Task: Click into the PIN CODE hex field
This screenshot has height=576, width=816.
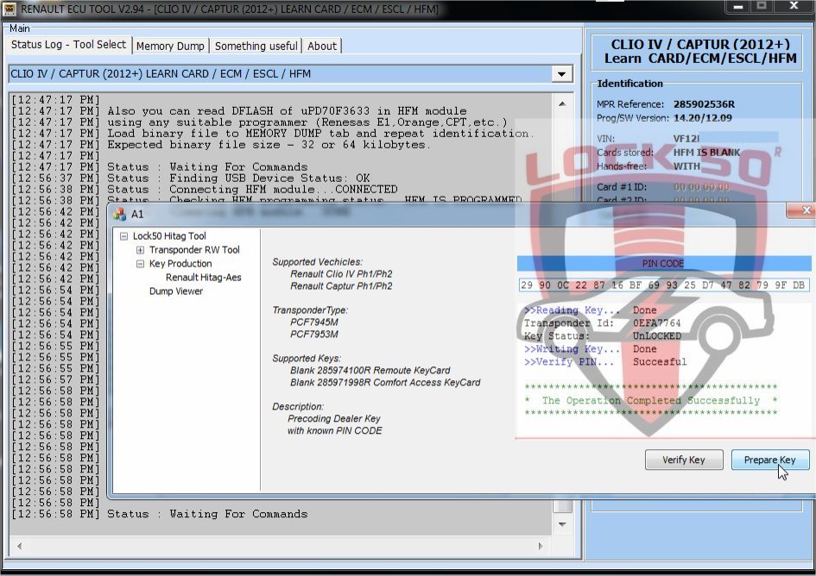Action: pos(662,285)
